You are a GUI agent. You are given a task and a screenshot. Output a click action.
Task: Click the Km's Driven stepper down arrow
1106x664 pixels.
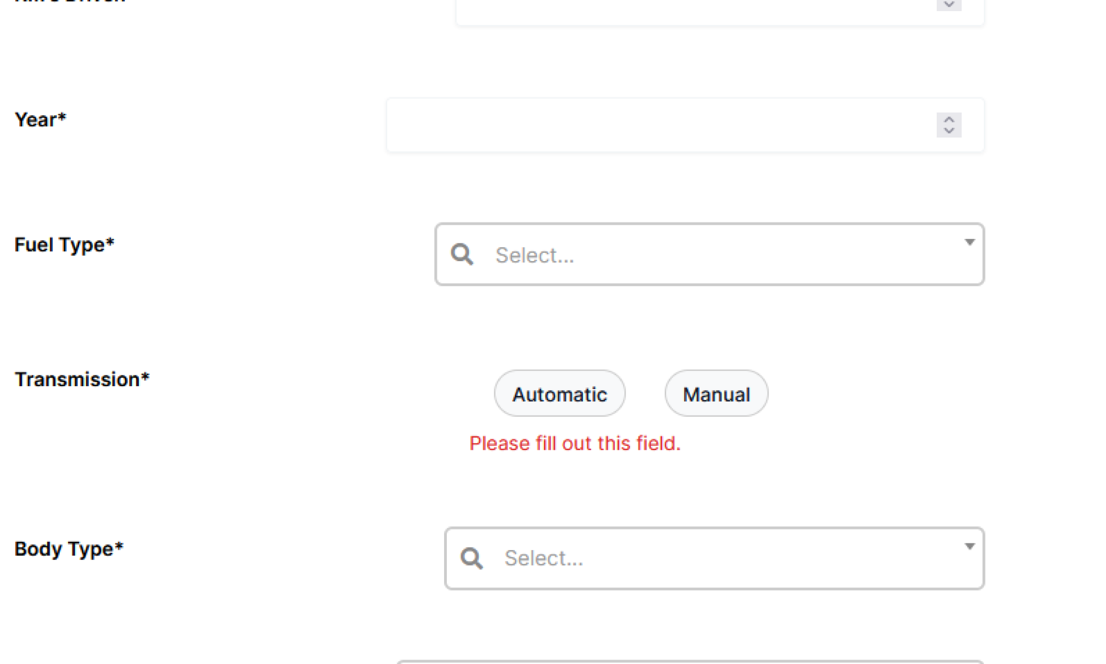click(949, 5)
